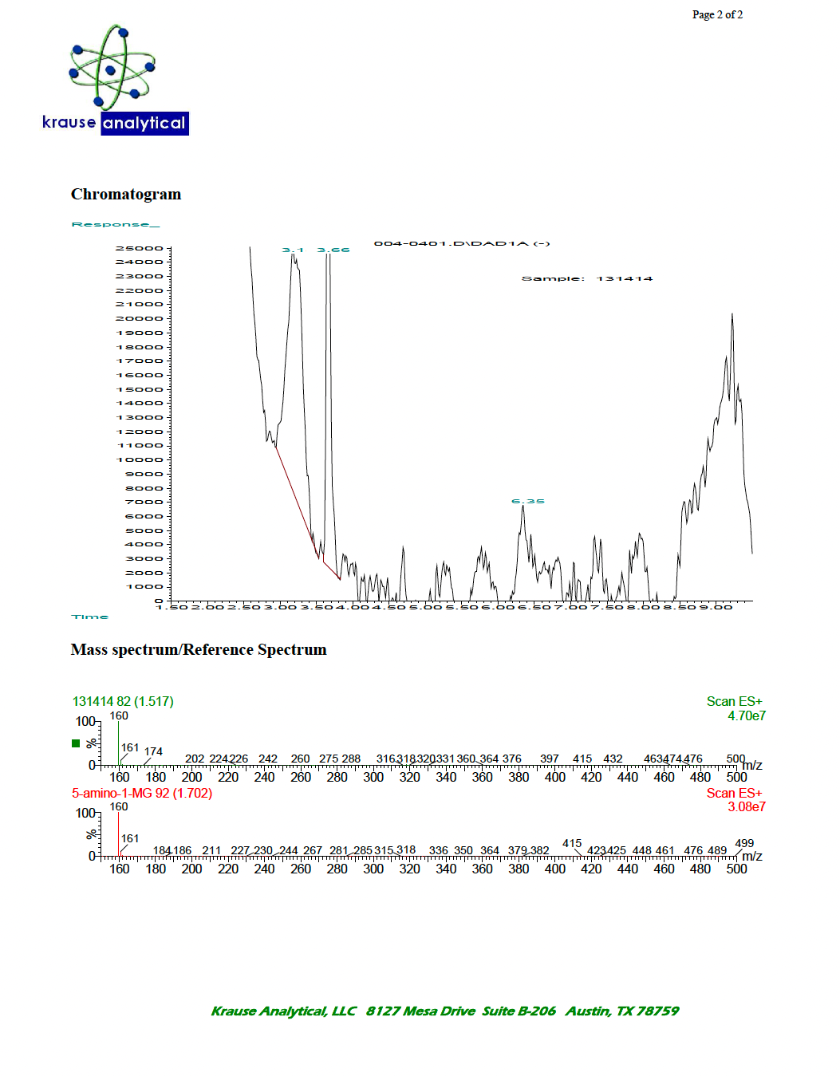Click the 004-0401.D\DAD1A file label

click(x=462, y=244)
